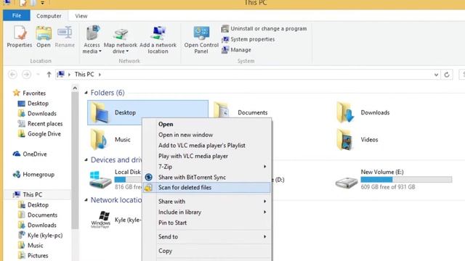Click the Forward navigation arrow
Viewport: 465px width, 261px height.
tap(26, 75)
